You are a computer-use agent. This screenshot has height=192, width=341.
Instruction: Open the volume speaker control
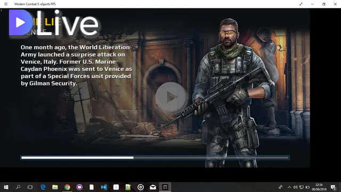click(295, 187)
